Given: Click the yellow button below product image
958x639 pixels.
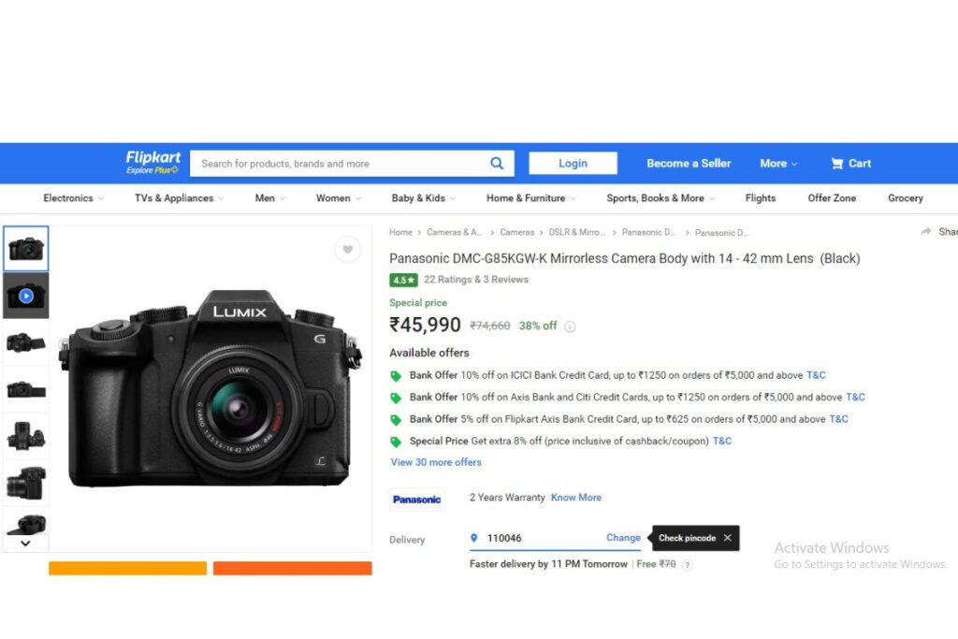Looking at the screenshot, I should pos(127,568).
